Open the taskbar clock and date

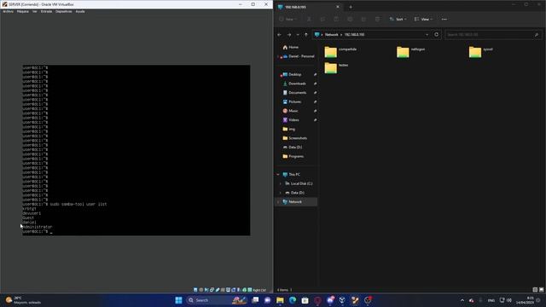526,300
